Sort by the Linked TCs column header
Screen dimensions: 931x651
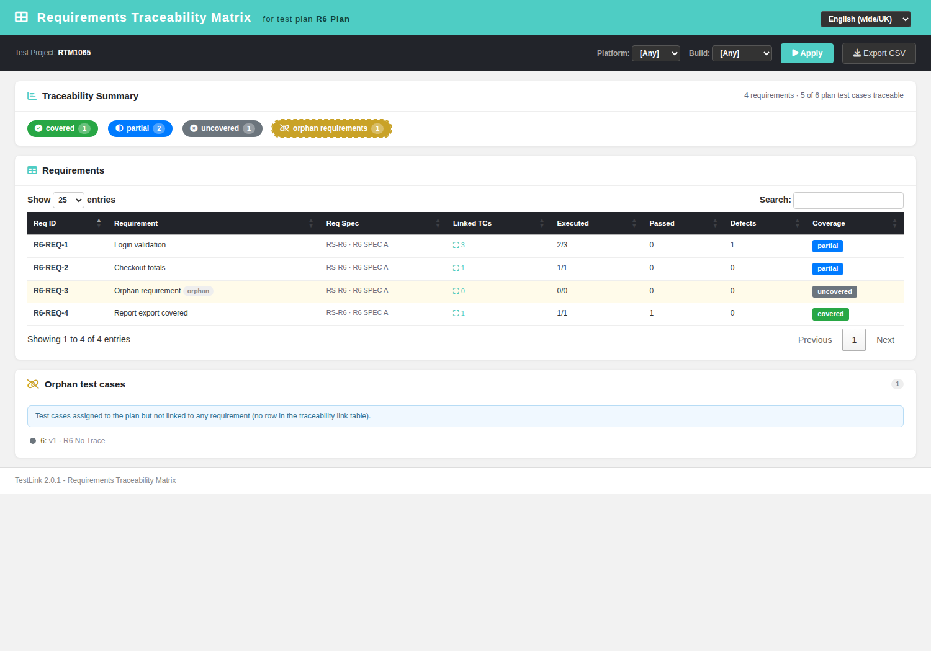(x=498, y=223)
